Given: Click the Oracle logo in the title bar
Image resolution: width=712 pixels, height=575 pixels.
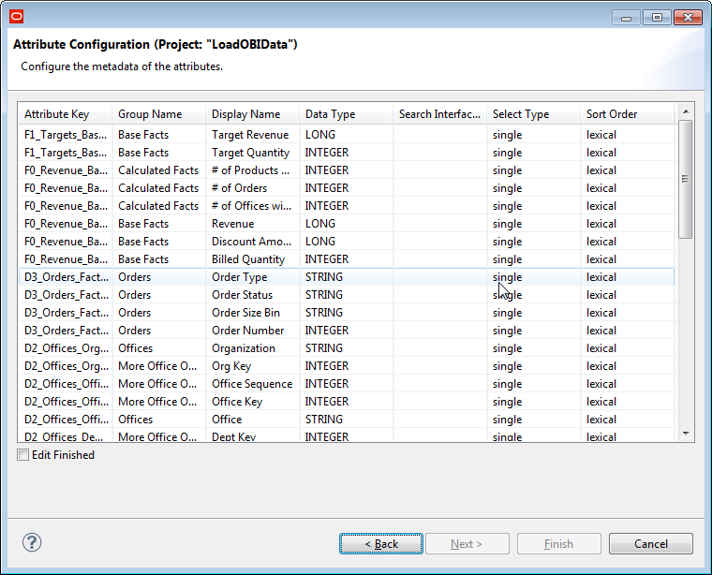Looking at the screenshot, I should [16, 17].
